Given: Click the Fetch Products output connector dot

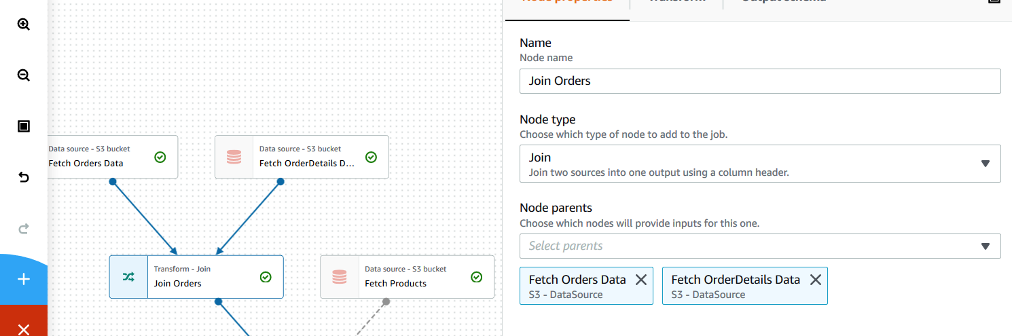Looking at the screenshot, I should pyautogui.click(x=385, y=301).
